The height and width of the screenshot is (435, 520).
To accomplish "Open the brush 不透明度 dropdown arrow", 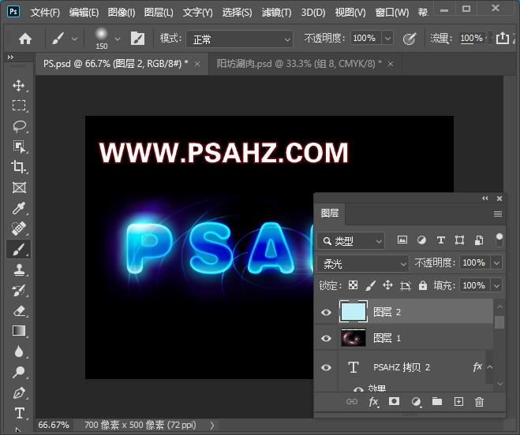I will [x=387, y=39].
